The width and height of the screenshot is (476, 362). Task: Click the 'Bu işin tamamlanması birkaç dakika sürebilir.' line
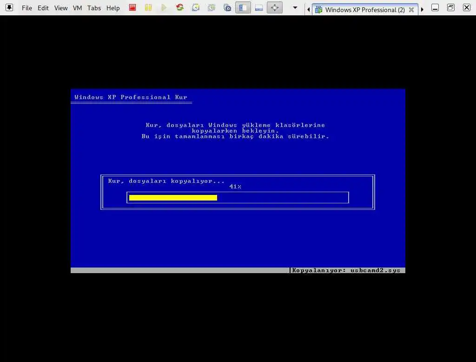click(235, 136)
